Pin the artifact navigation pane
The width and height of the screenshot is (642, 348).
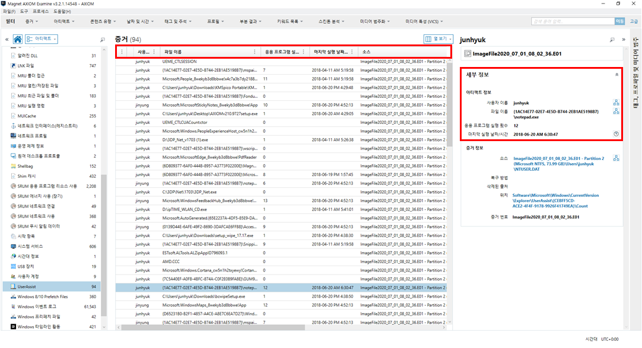pyautogui.click(x=103, y=40)
